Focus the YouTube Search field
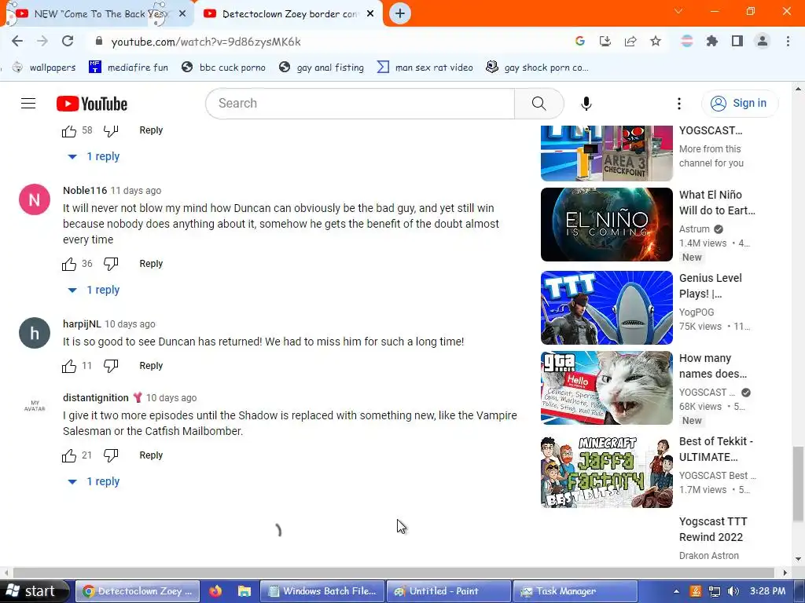 (x=360, y=104)
